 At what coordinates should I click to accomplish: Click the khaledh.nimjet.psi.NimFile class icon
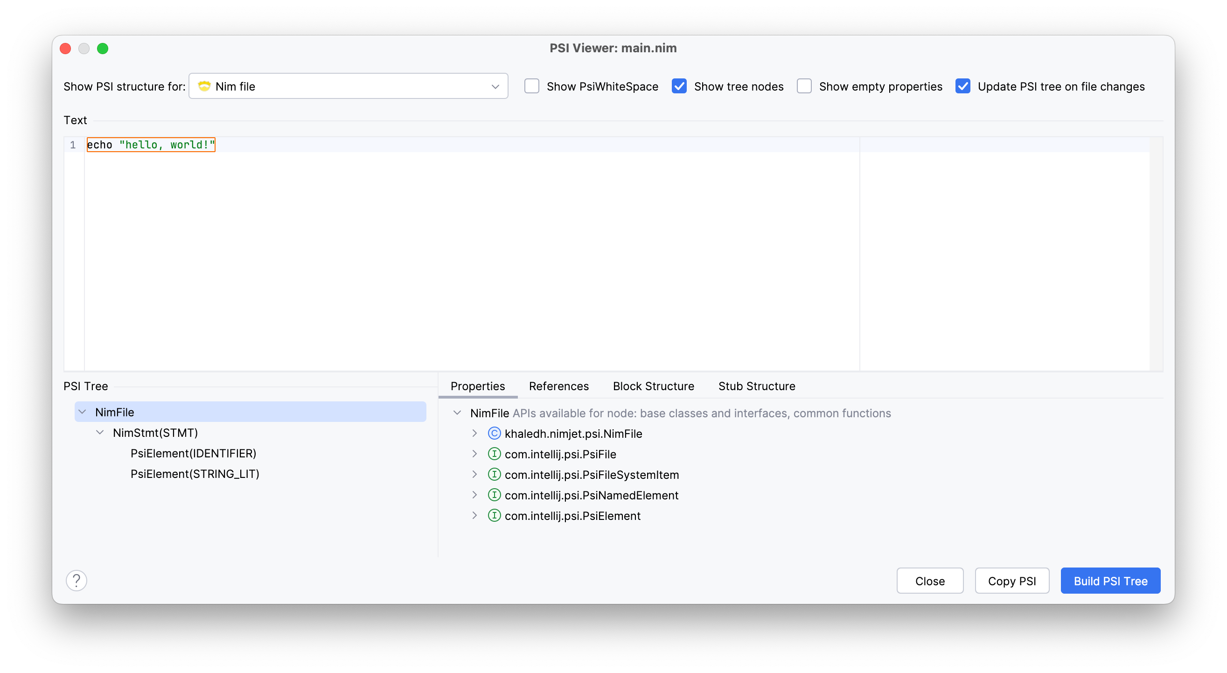point(494,434)
